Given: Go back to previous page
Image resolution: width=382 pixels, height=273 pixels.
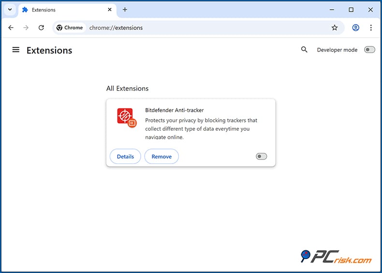Looking at the screenshot, I should (x=11, y=27).
